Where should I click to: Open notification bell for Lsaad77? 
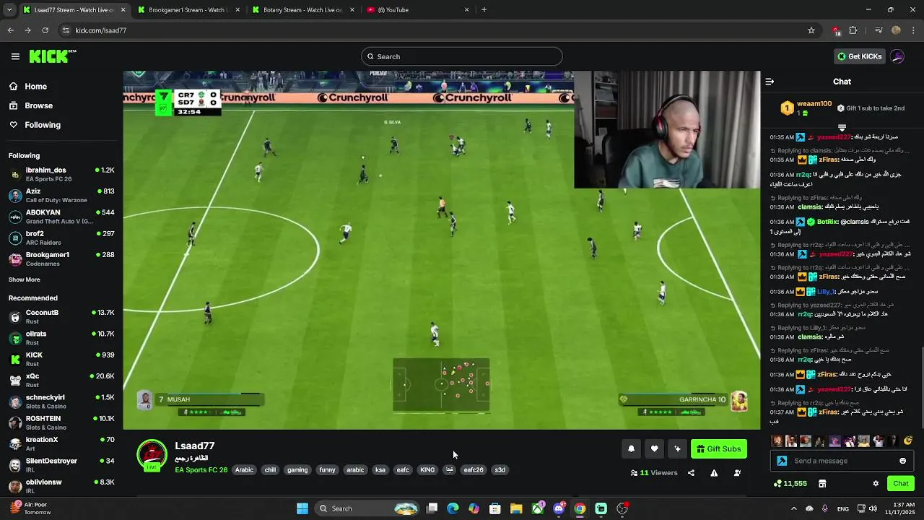point(631,448)
